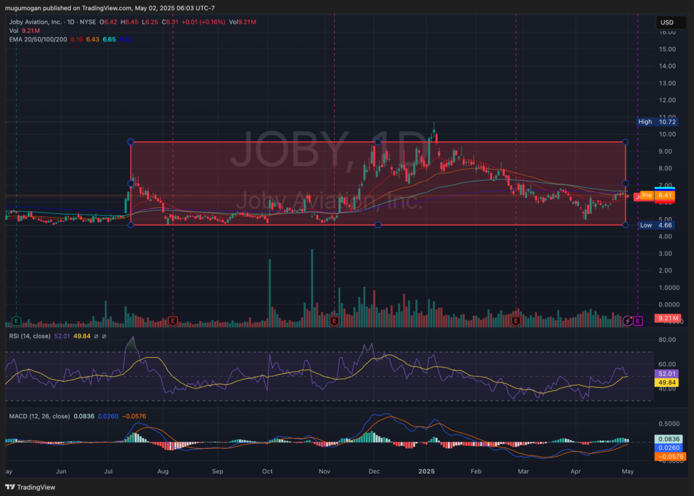694x496 pixels.
Task: Click the published-by header line with mugumogan
Action: pos(110,8)
